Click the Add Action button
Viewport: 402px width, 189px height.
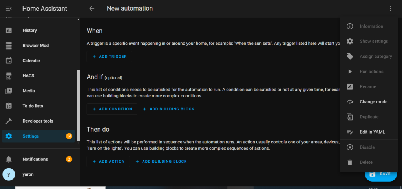click(x=108, y=161)
